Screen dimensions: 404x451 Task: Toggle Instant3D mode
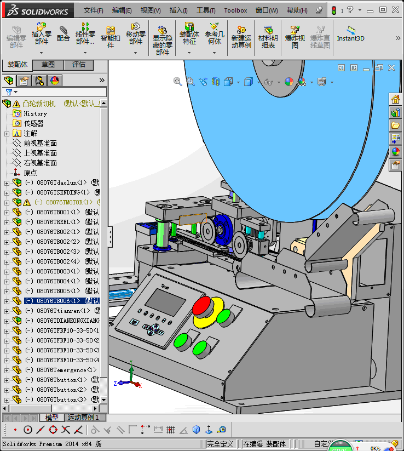click(350, 34)
